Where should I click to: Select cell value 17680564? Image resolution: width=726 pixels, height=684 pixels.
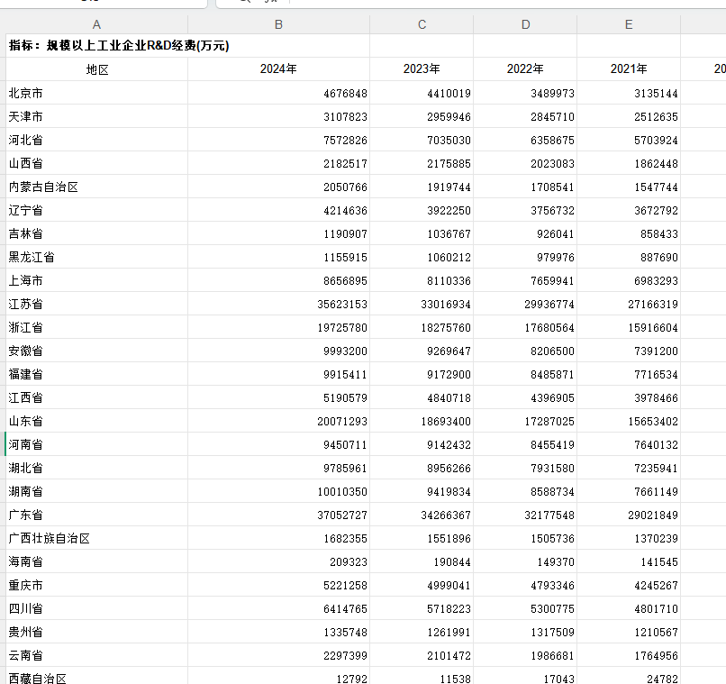click(x=549, y=328)
